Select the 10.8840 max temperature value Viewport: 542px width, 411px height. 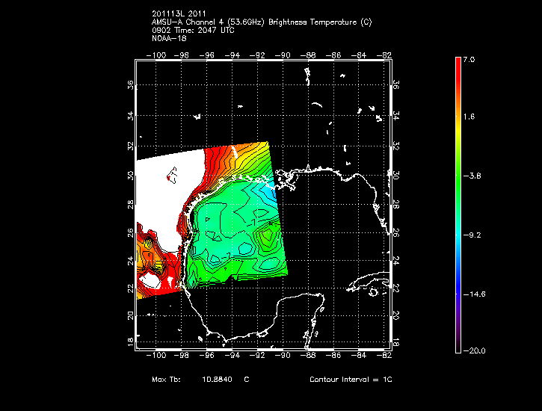[x=217, y=380]
